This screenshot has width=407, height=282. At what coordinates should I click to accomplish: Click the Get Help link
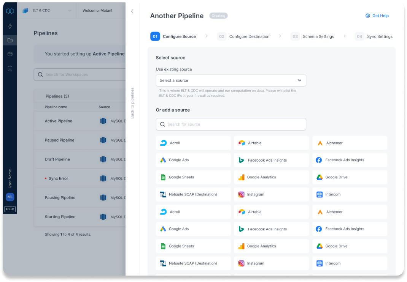pos(377,16)
